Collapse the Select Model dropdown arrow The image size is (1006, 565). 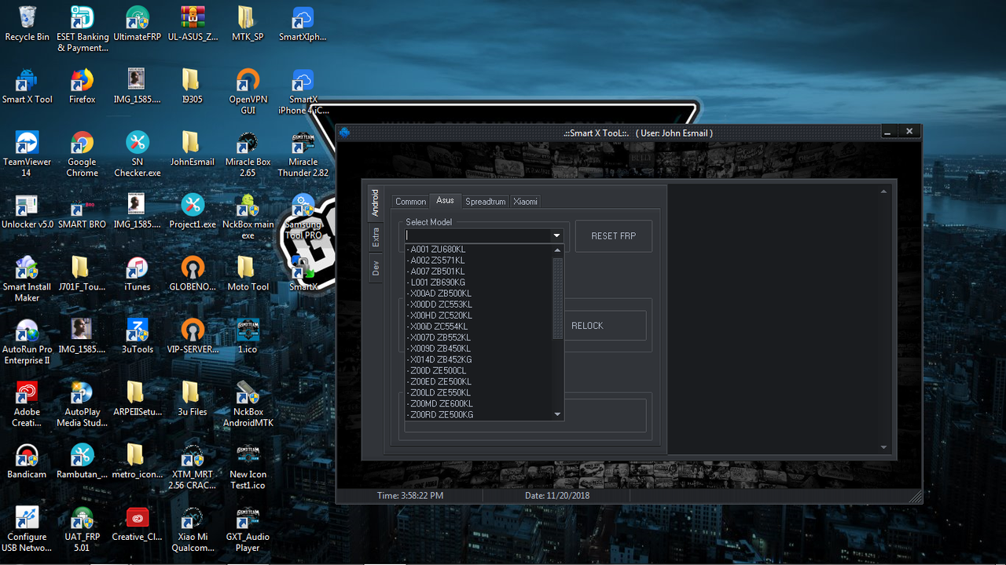point(556,235)
